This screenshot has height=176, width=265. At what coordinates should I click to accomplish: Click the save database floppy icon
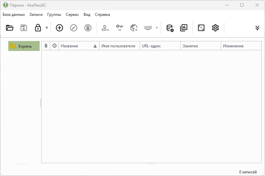[24, 28]
